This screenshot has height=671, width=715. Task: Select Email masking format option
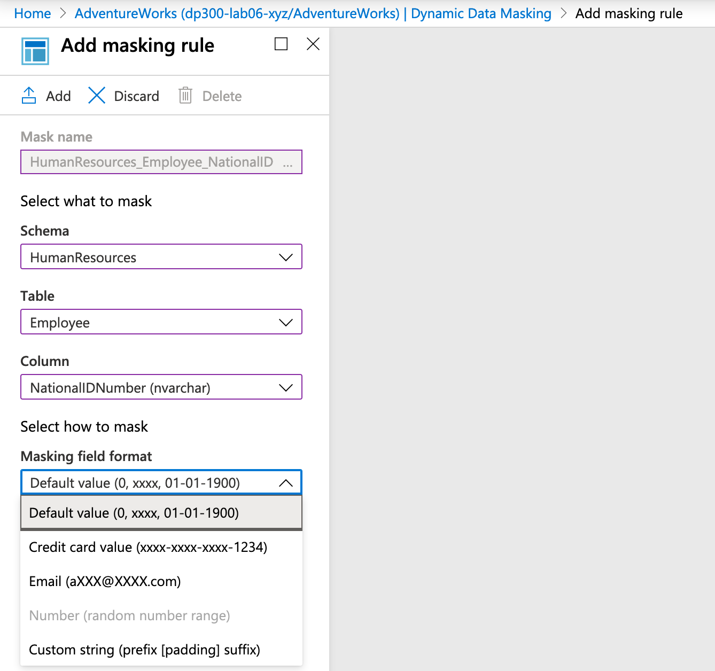[105, 581]
